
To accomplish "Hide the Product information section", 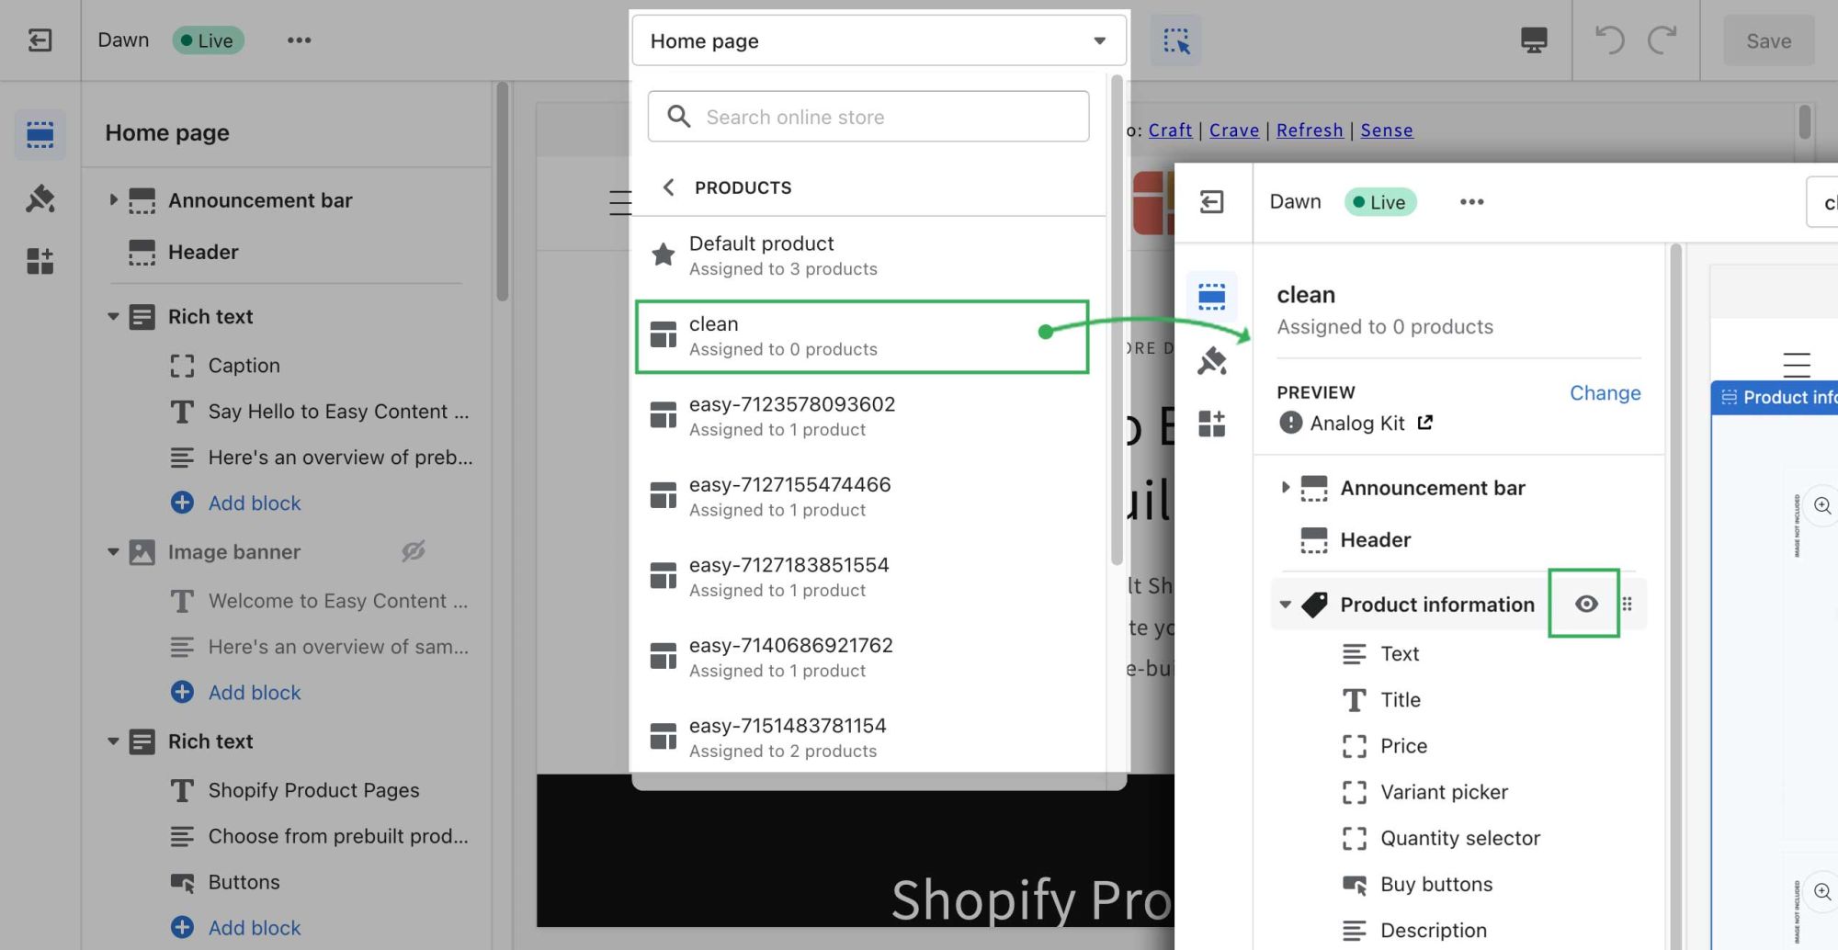I will click(x=1585, y=604).
